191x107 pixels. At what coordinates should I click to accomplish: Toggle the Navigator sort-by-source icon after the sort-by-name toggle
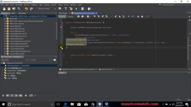[x=35, y=96]
